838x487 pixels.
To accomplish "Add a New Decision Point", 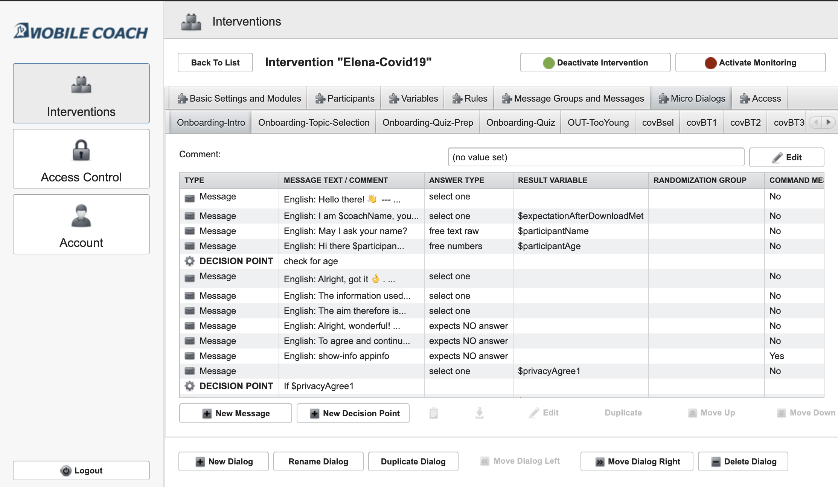I will point(353,413).
